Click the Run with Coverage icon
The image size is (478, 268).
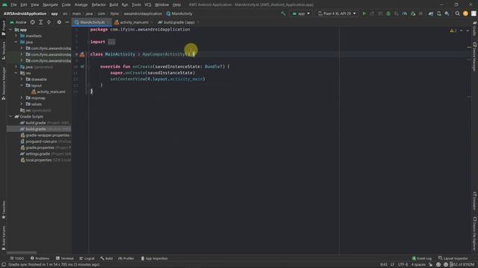[x=397, y=13]
